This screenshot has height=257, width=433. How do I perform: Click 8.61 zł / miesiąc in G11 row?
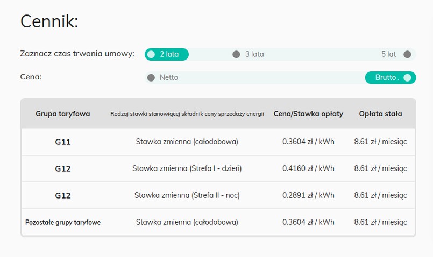380,142
